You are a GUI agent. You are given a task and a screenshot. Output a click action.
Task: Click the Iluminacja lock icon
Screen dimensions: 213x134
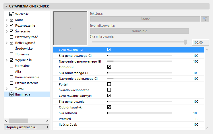coord(11,94)
